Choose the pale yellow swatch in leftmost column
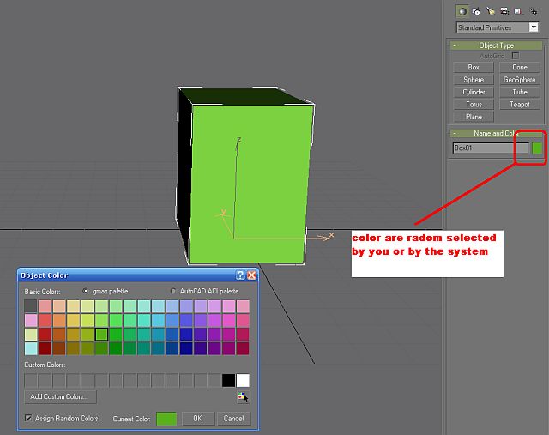The image size is (549, 435). point(31,334)
